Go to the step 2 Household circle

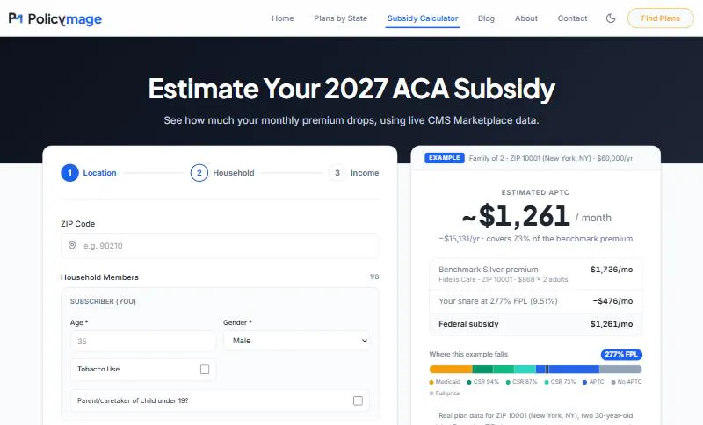coord(199,173)
